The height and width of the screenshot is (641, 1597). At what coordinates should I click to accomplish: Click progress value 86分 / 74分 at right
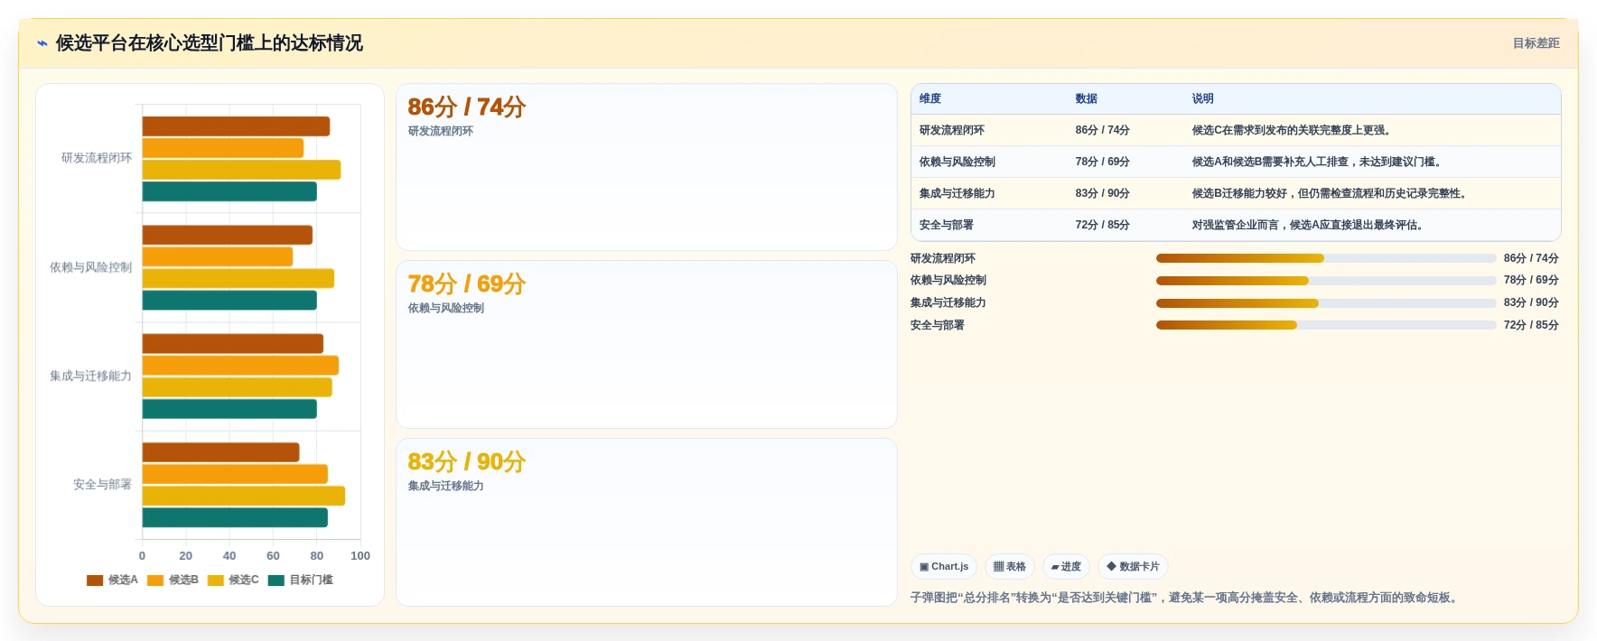1531,258
